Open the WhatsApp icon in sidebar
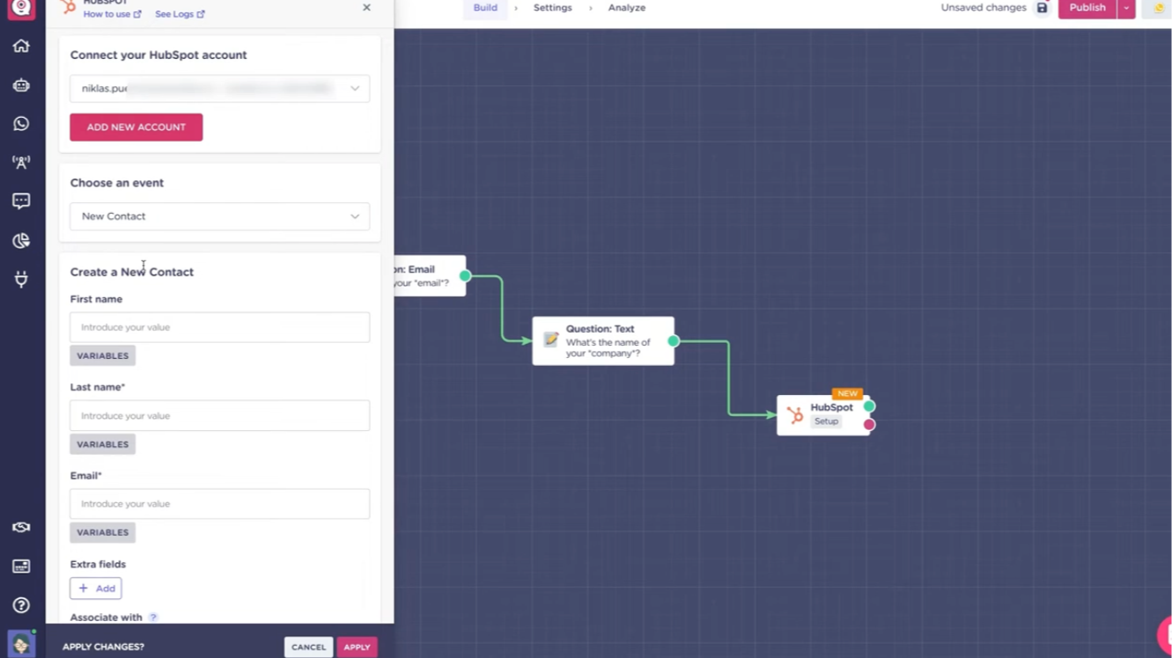This screenshot has width=1172, height=658. coord(21,124)
